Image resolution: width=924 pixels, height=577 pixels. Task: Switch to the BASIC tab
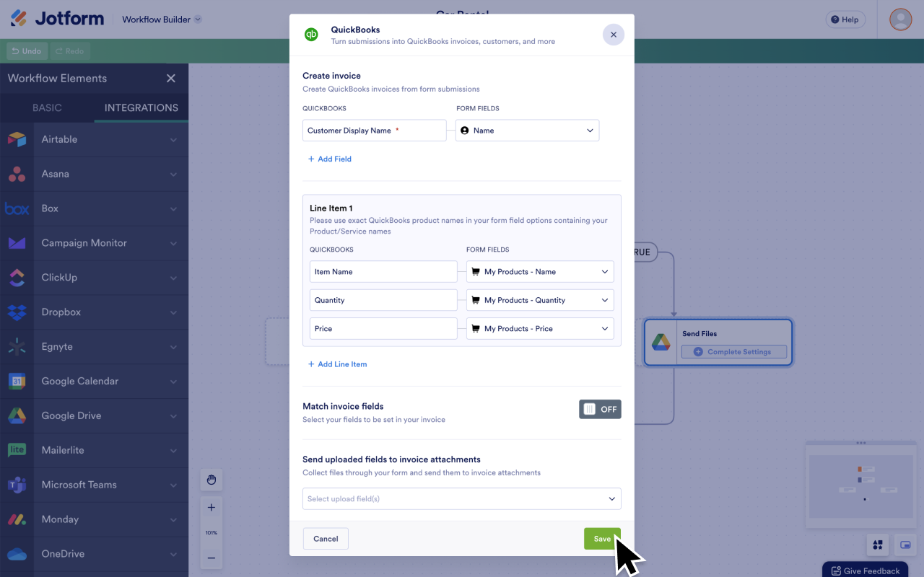click(47, 107)
